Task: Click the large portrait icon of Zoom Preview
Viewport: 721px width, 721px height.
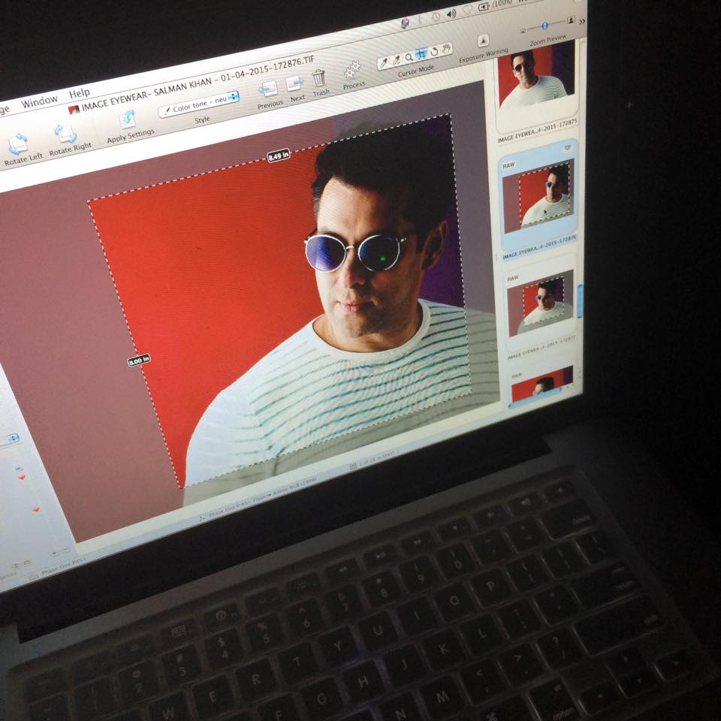Action: point(571,20)
